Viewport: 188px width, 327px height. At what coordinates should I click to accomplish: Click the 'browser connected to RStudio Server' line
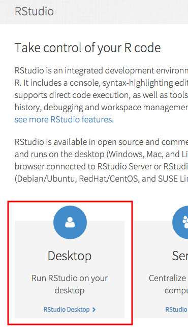[101, 166]
